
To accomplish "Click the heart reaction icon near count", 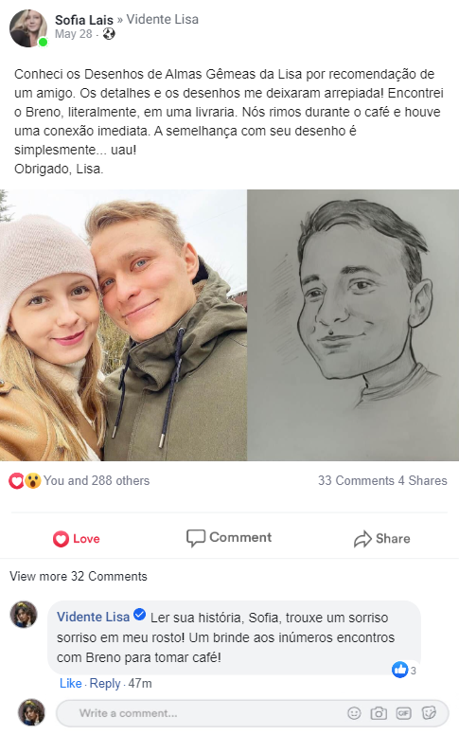I will [x=16, y=480].
